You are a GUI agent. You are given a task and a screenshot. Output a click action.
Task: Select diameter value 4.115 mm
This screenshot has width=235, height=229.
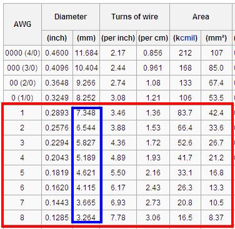86,188
